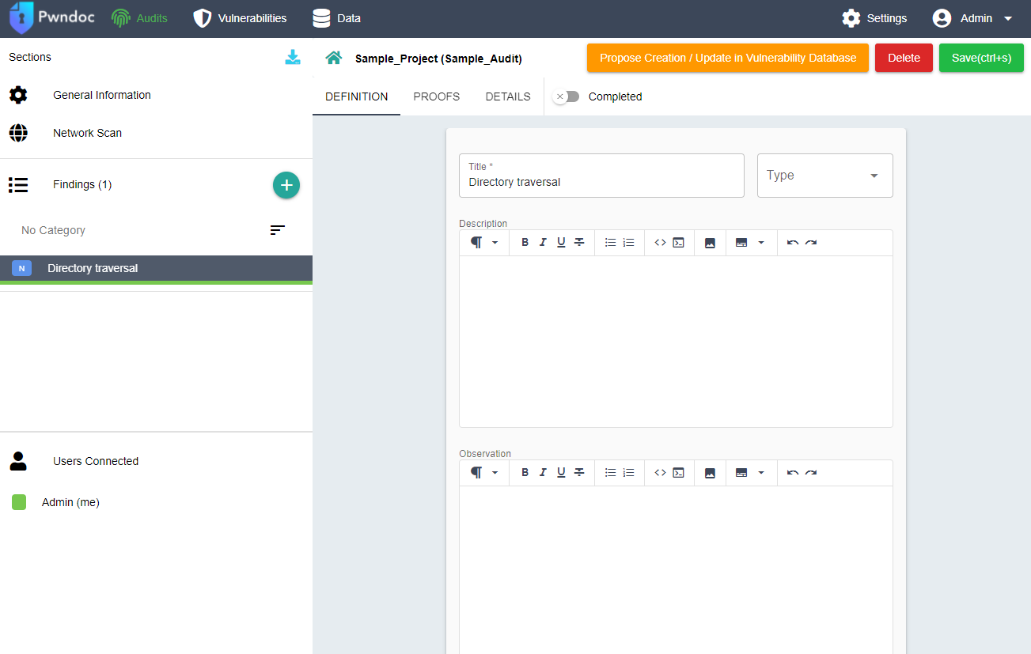1031x654 pixels.
Task: Click the home icon beside Sample_Project
Action: tap(334, 58)
